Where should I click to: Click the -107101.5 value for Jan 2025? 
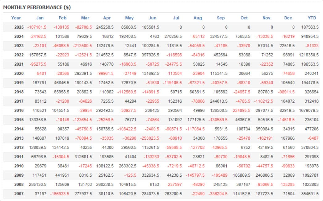pos(37,27)
